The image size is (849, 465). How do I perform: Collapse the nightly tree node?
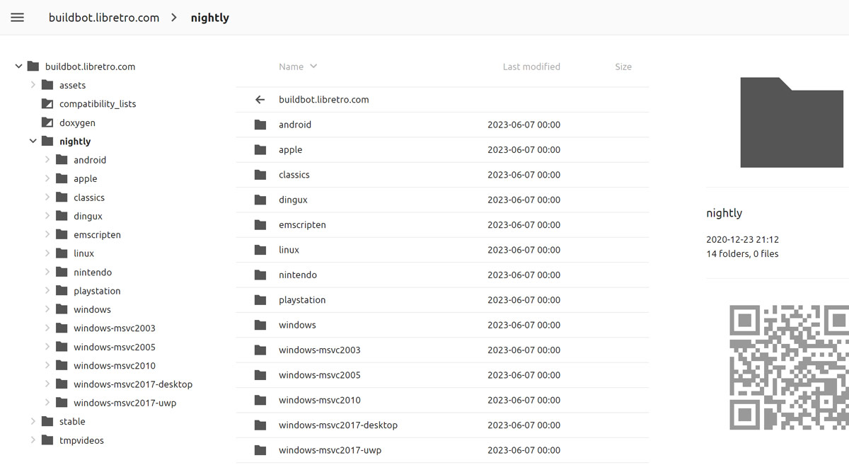coord(33,142)
